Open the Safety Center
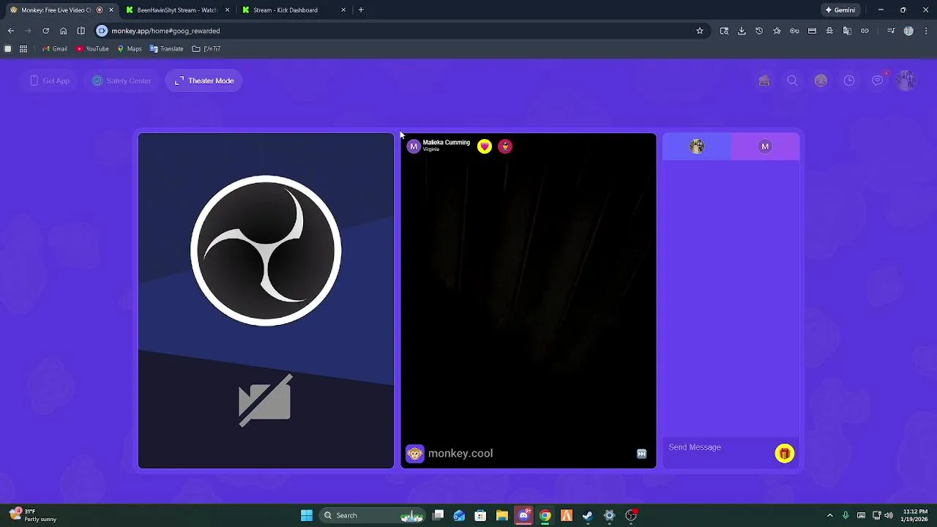 pyautogui.click(x=122, y=81)
